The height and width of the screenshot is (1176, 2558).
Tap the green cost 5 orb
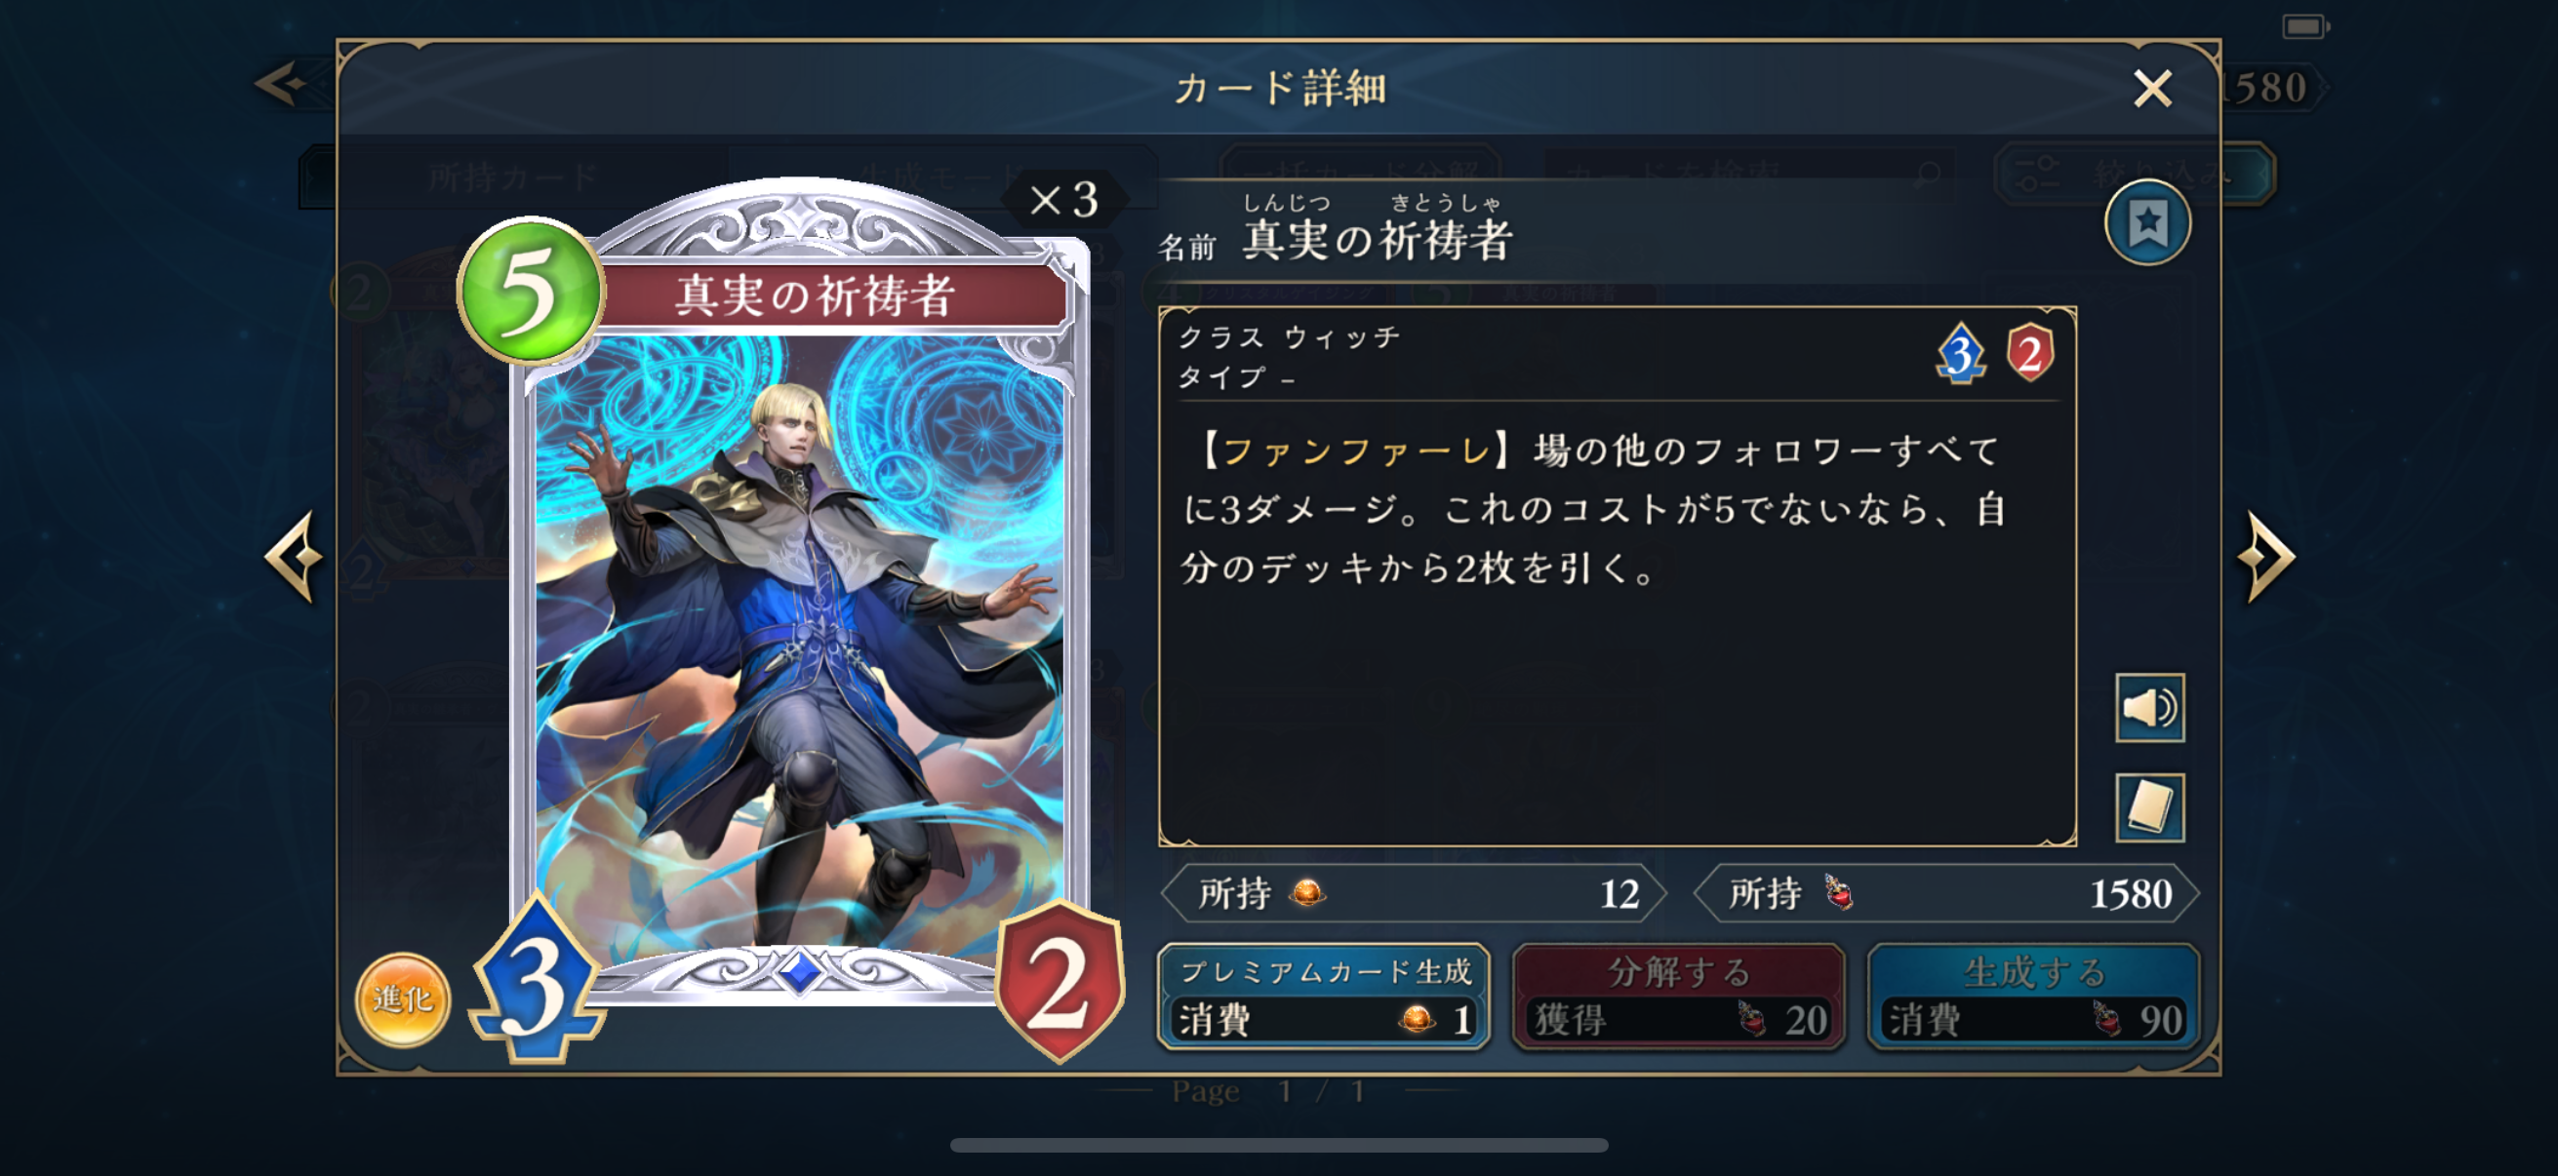coord(531,291)
